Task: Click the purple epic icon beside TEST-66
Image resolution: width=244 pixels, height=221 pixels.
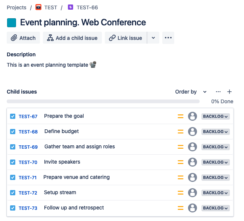Action: click(71, 7)
